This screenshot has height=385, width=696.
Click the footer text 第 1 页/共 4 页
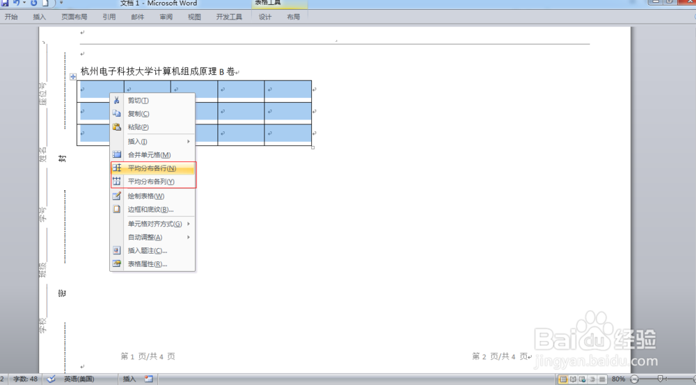click(x=148, y=357)
